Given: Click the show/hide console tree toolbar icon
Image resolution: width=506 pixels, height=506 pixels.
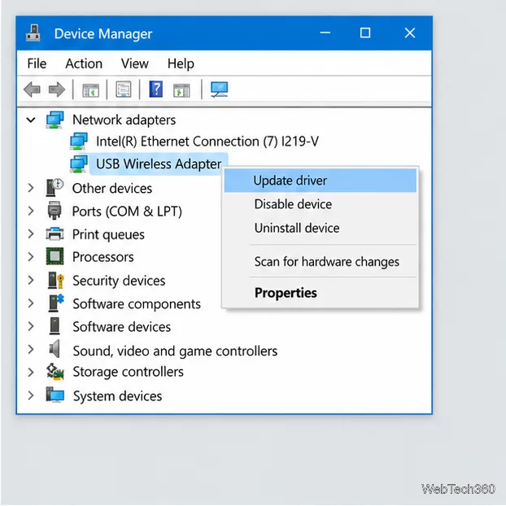Looking at the screenshot, I should pos(90,90).
